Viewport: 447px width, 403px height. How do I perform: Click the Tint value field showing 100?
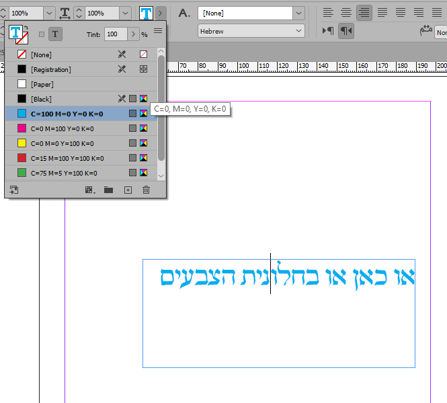click(x=116, y=34)
